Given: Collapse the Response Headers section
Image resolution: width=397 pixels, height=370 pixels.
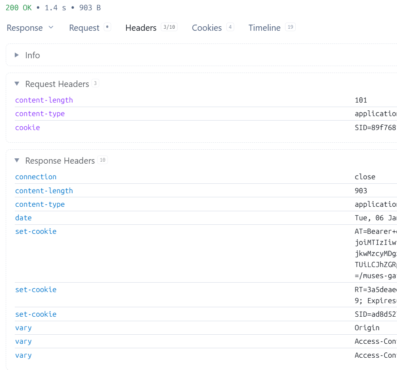Looking at the screenshot, I should click(x=17, y=160).
